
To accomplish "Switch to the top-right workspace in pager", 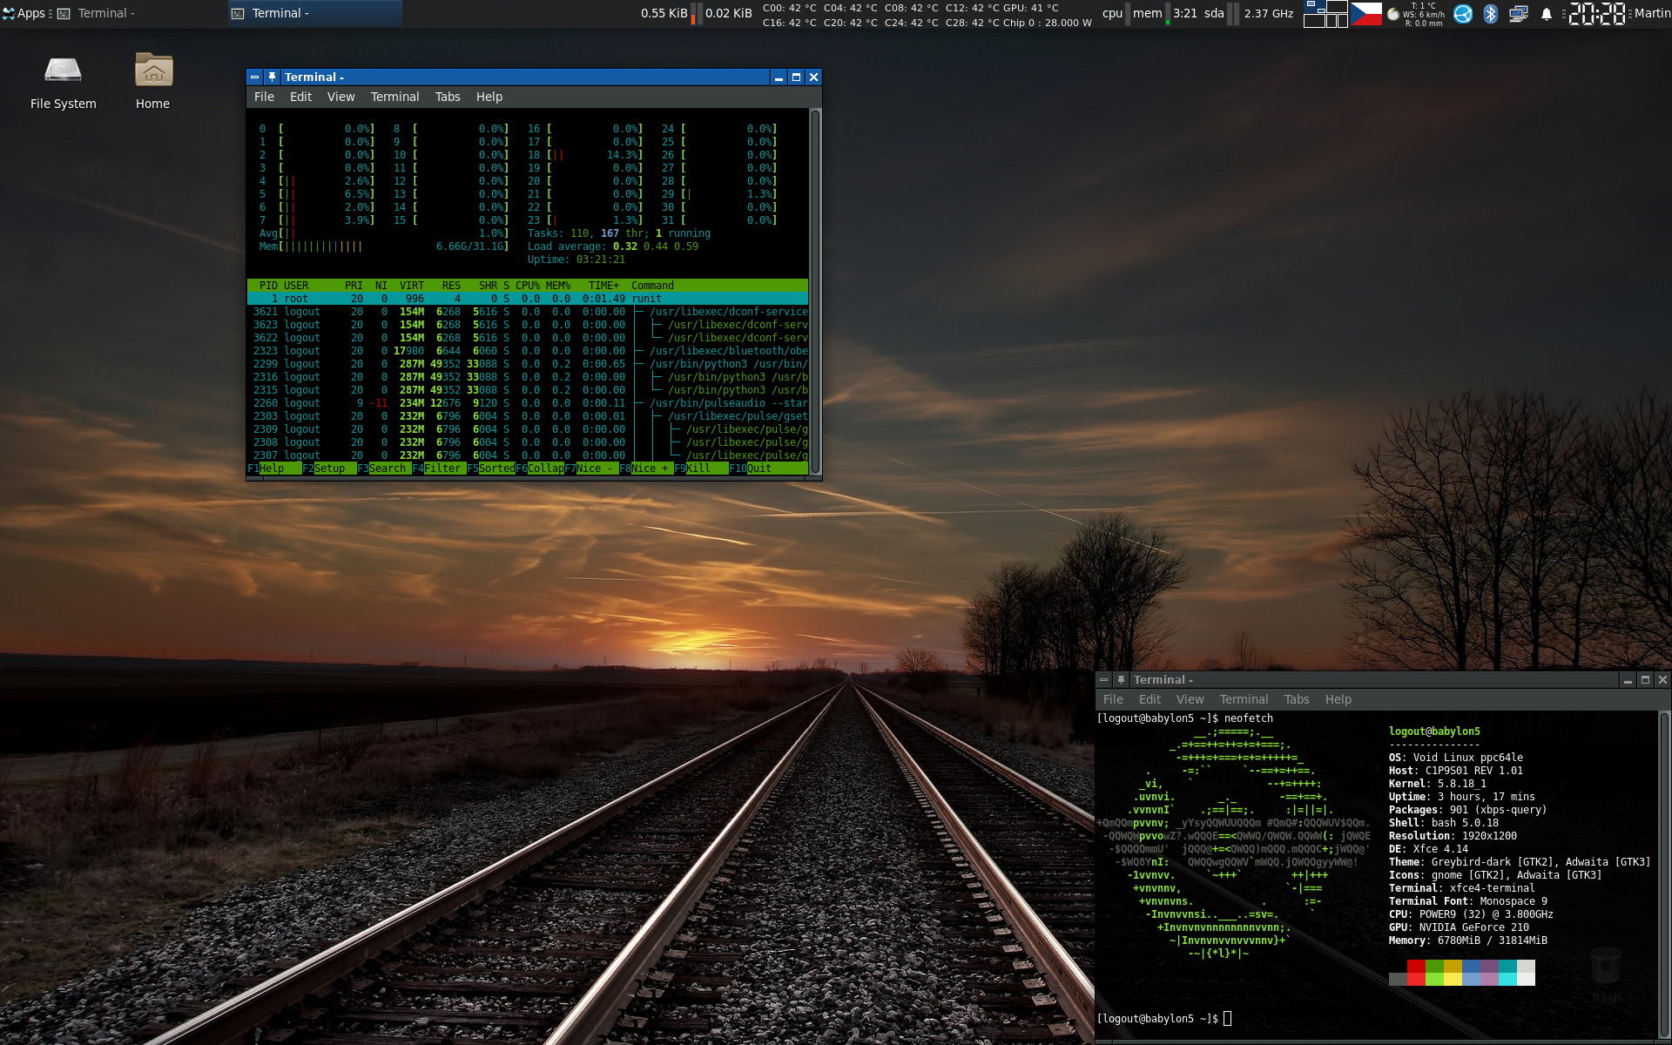I will 1337,7.
